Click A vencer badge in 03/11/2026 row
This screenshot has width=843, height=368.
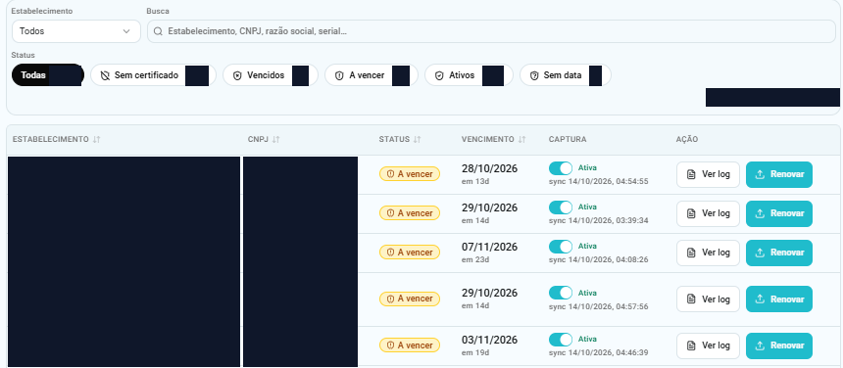point(410,345)
